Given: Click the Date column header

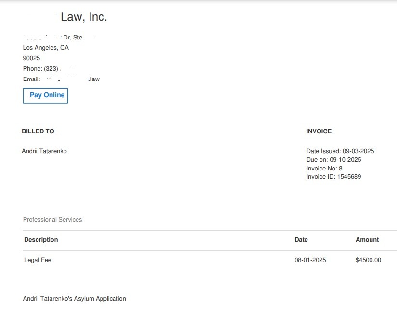Looking at the screenshot, I should [x=301, y=240].
